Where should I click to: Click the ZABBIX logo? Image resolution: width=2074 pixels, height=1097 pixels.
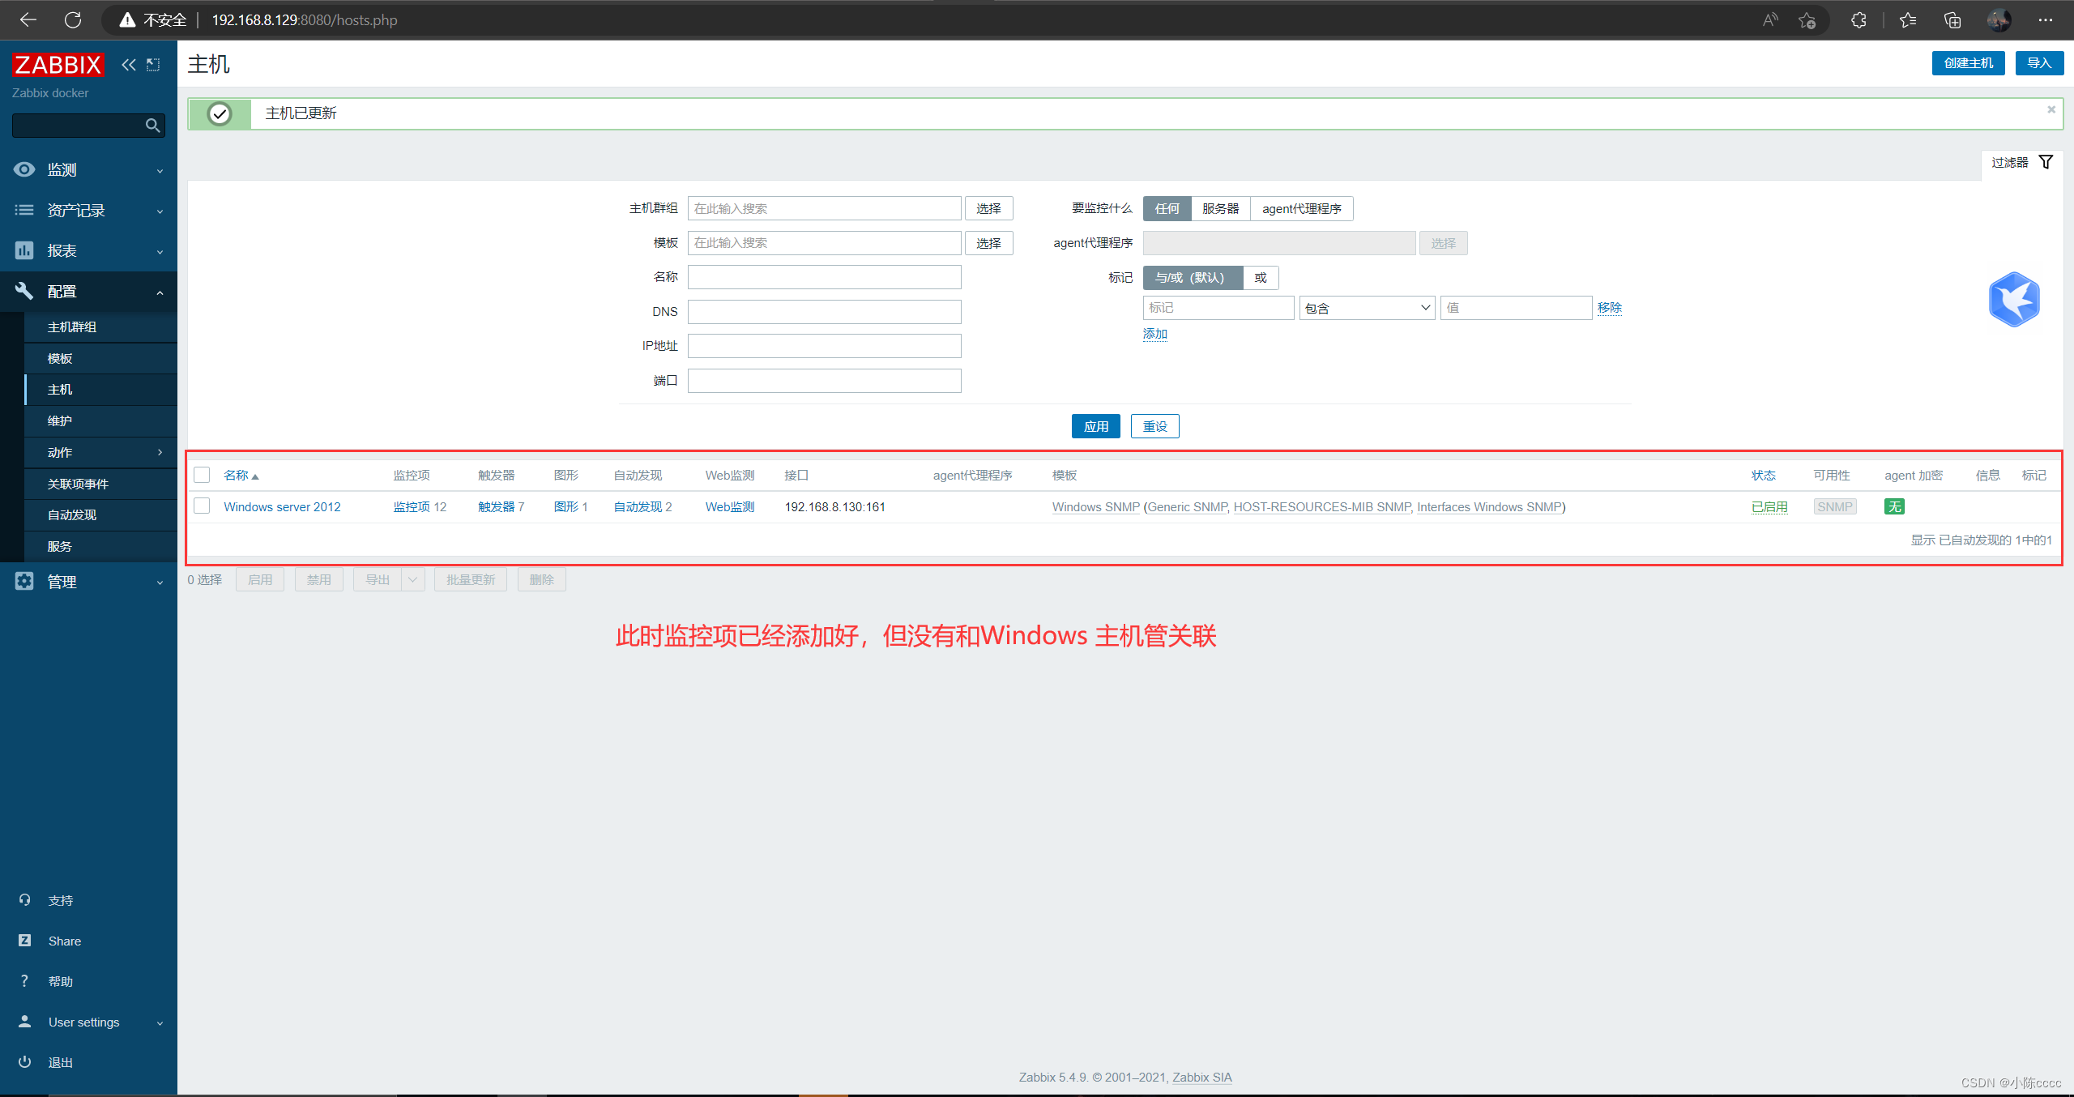(x=58, y=65)
